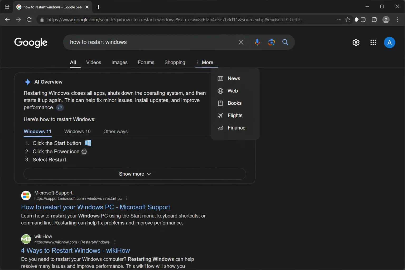Click the wikiHow favicon
The height and width of the screenshot is (270, 405).
click(x=26, y=239)
